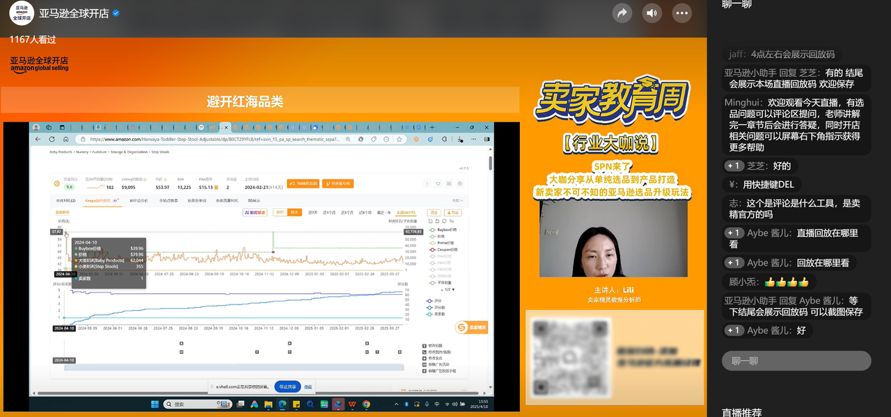Viewport: 891px width, 417px height.
Task: Open the 变体对比(2) tab
Action: 65,200
